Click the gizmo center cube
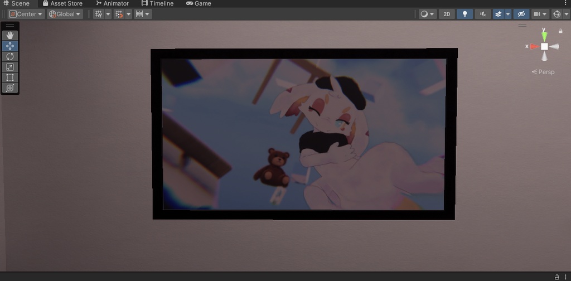 point(544,46)
